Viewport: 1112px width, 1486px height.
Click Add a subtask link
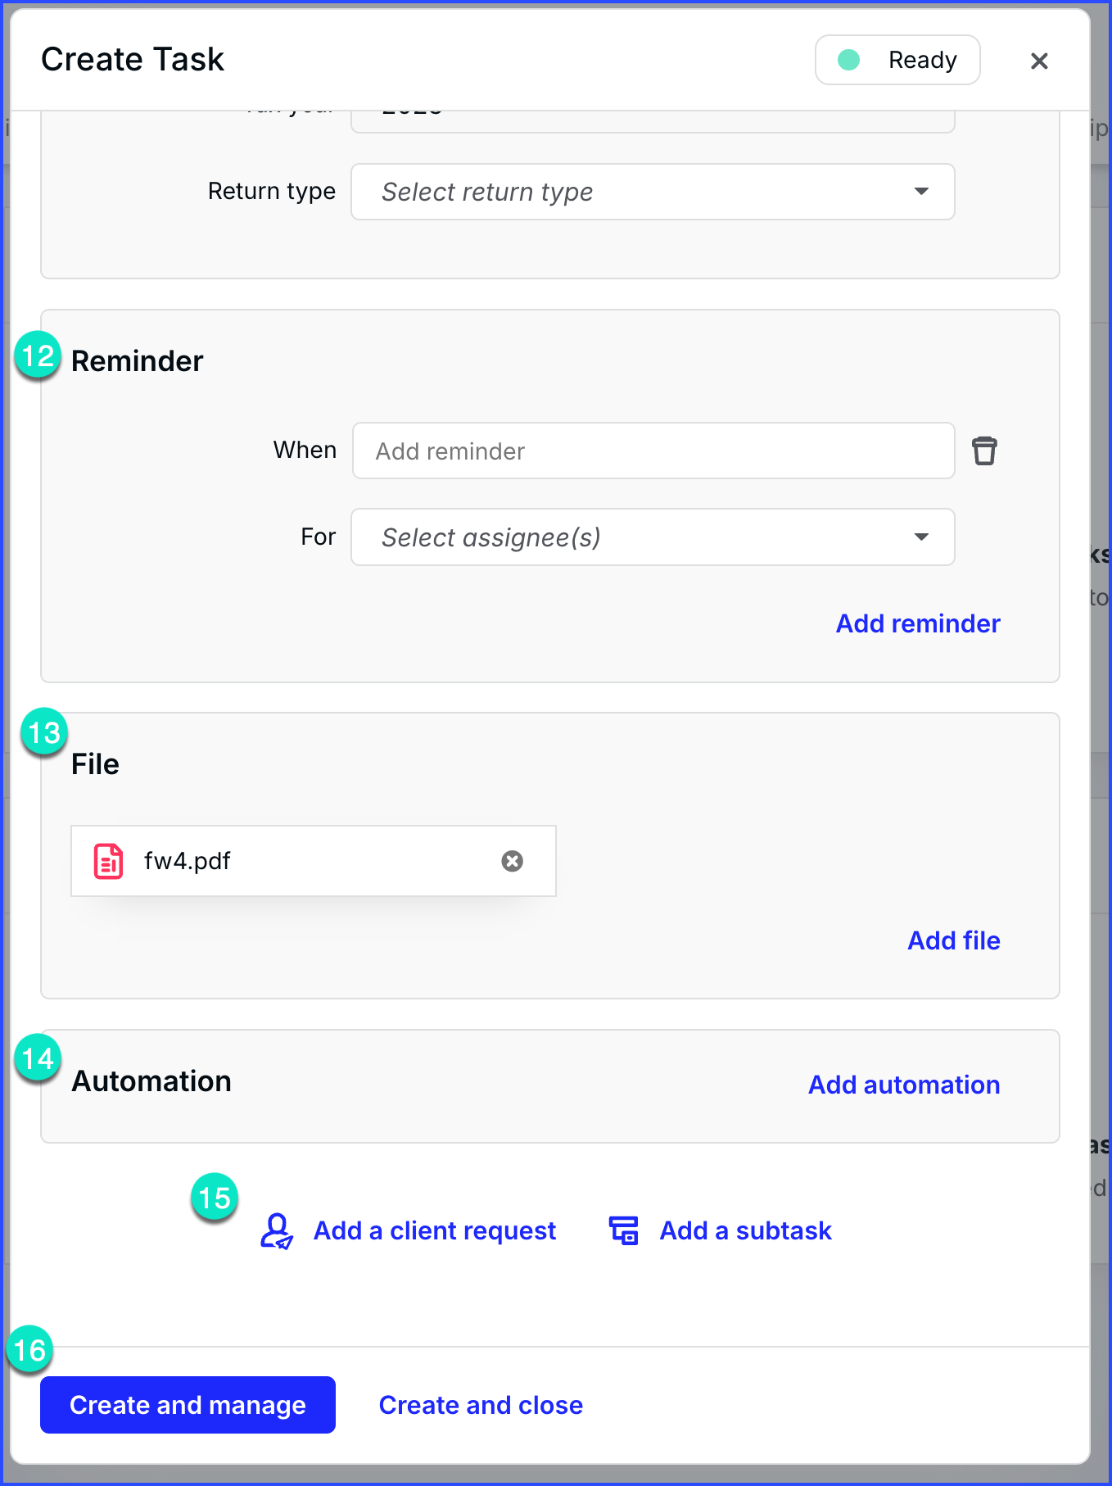(746, 1230)
